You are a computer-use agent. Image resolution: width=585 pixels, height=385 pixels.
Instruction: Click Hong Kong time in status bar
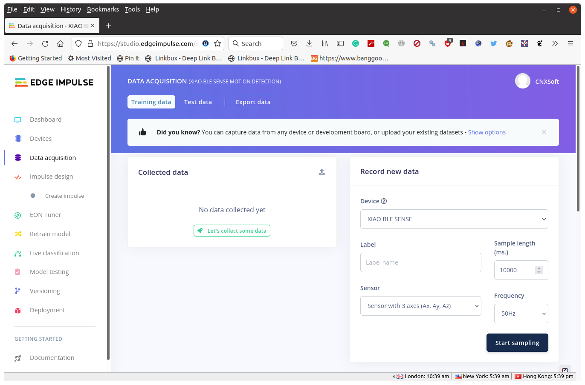click(x=544, y=376)
